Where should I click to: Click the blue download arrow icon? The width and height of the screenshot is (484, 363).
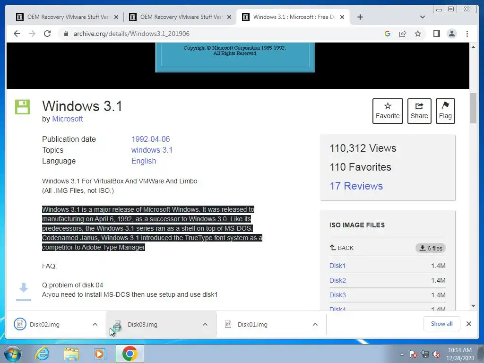pyautogui.click(x=24, y=291)
